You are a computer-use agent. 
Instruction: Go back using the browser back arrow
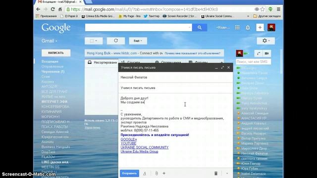pos(38,9)
